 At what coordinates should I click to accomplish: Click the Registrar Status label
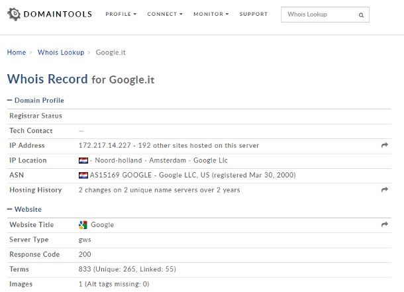(36, 116)
